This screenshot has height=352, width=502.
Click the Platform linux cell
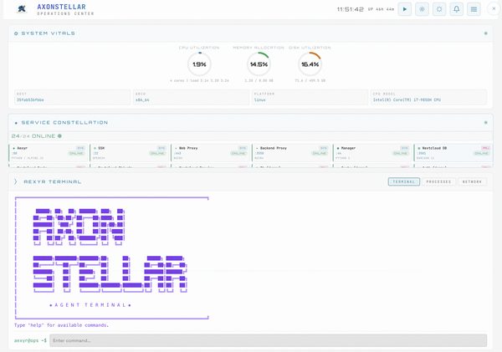[310, 97]
